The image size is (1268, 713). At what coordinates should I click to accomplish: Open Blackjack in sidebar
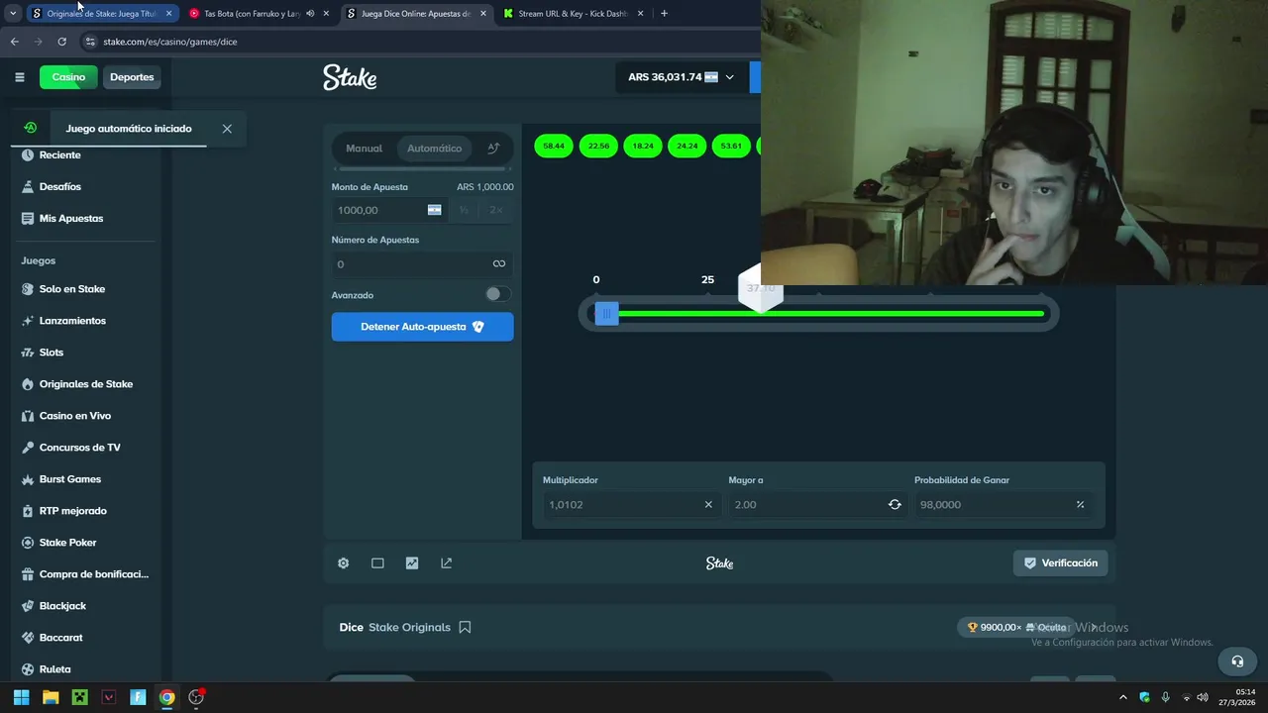click(62, 606)
